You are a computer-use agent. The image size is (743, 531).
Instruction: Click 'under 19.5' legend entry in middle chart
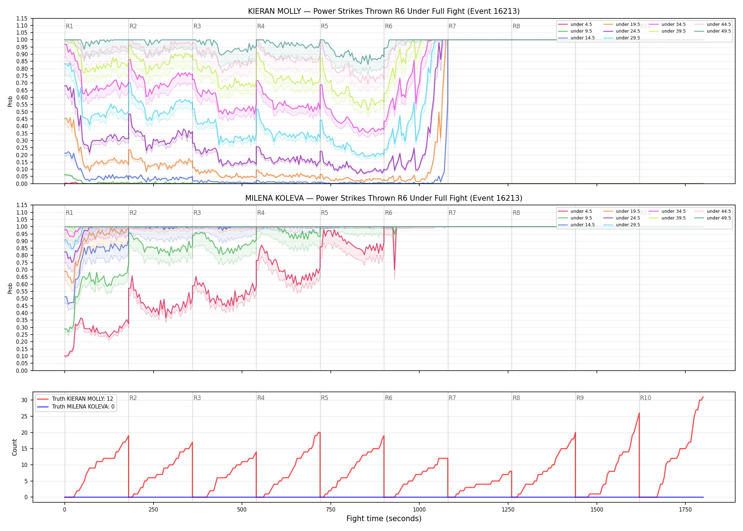tap(622, 211)
